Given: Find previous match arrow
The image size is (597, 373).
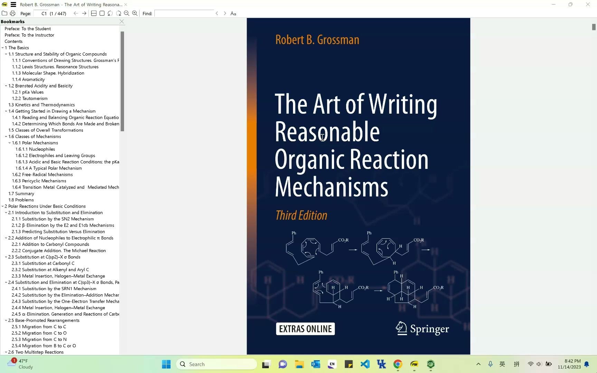Looking at the screenshot, I should click(x=217, y=13).
